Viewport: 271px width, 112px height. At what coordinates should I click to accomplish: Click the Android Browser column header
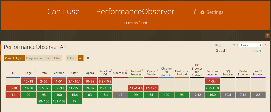(x=136, y=73)
